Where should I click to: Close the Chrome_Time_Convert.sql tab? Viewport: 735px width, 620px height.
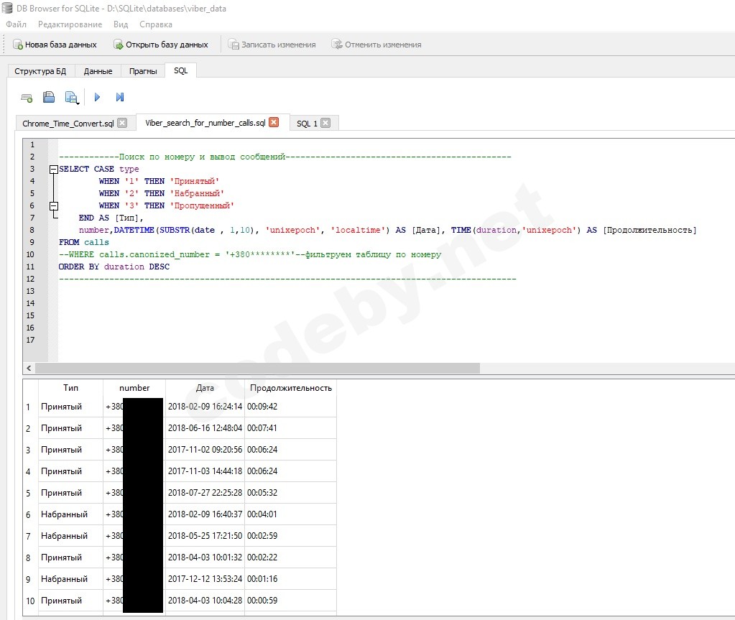click(122, 123)
